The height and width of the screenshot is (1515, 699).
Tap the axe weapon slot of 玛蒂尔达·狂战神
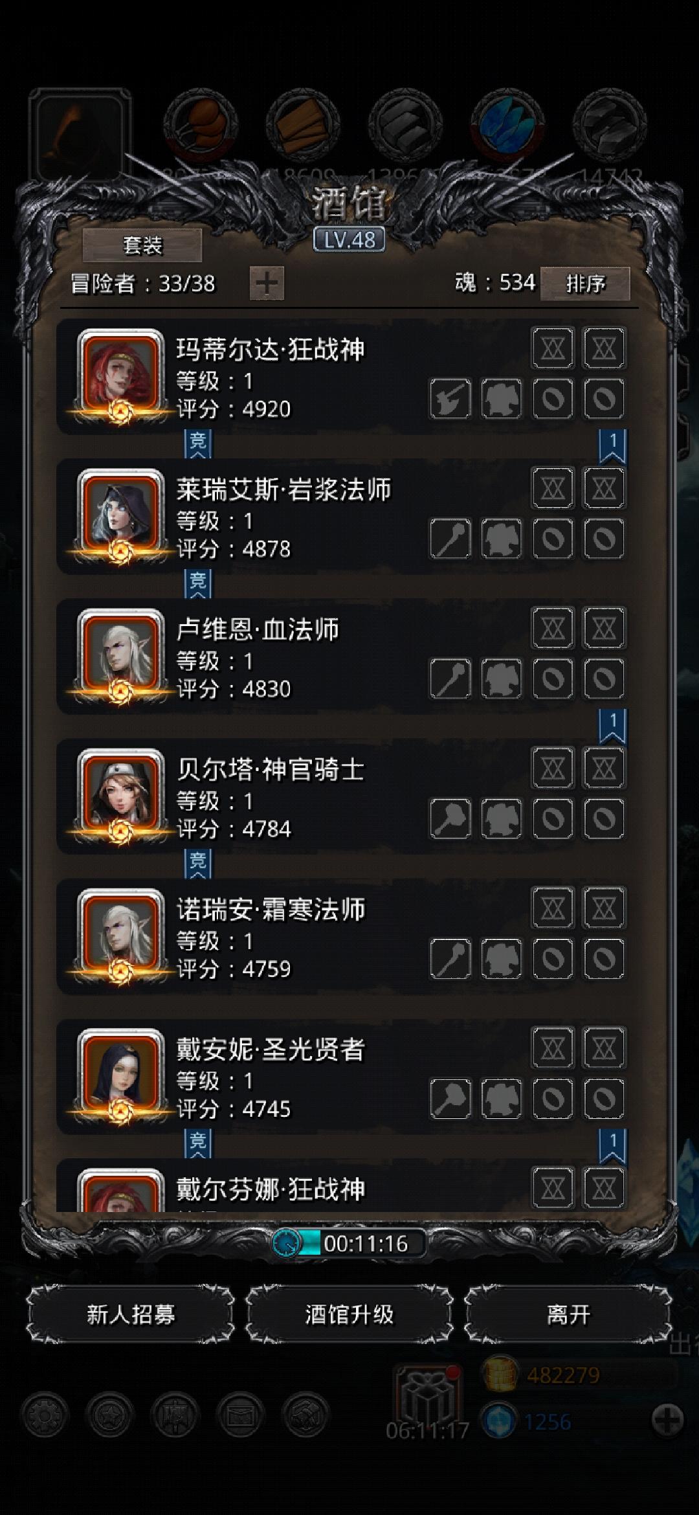click(450, 398)
